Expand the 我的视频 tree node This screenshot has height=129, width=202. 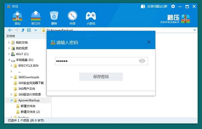(9, 48)
